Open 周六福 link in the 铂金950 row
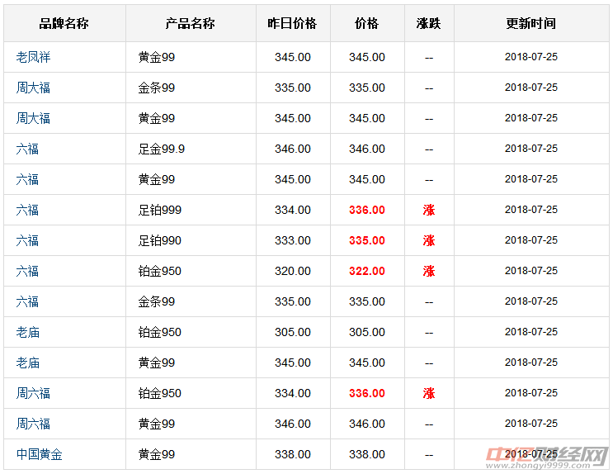This screenshot has width=613, height=474. tap(33, 393)
